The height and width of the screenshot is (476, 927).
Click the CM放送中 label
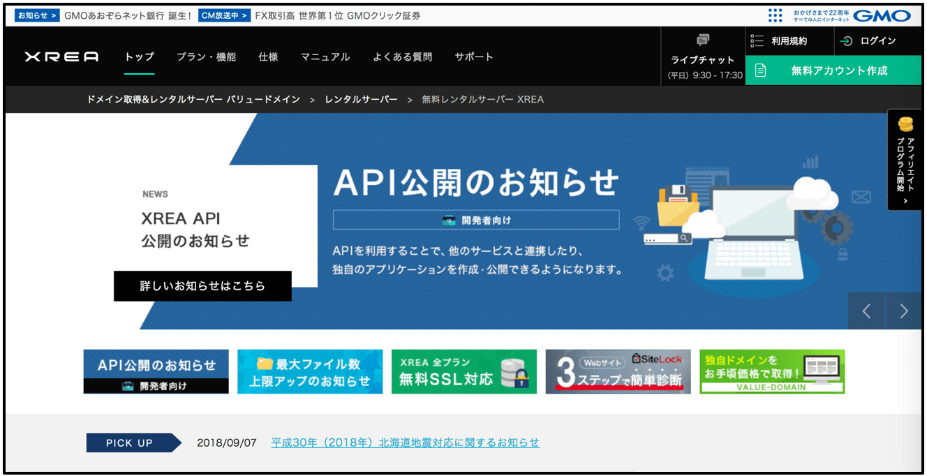click(x=224, y=15)
